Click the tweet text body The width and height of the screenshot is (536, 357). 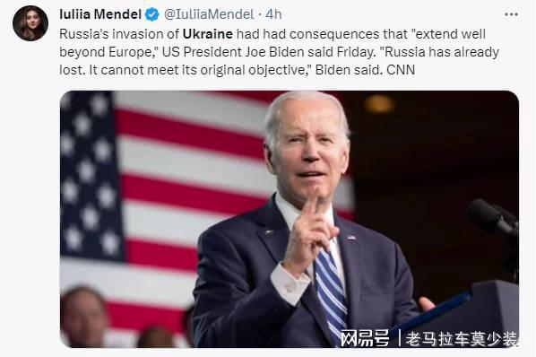click(x=280, y=52)
